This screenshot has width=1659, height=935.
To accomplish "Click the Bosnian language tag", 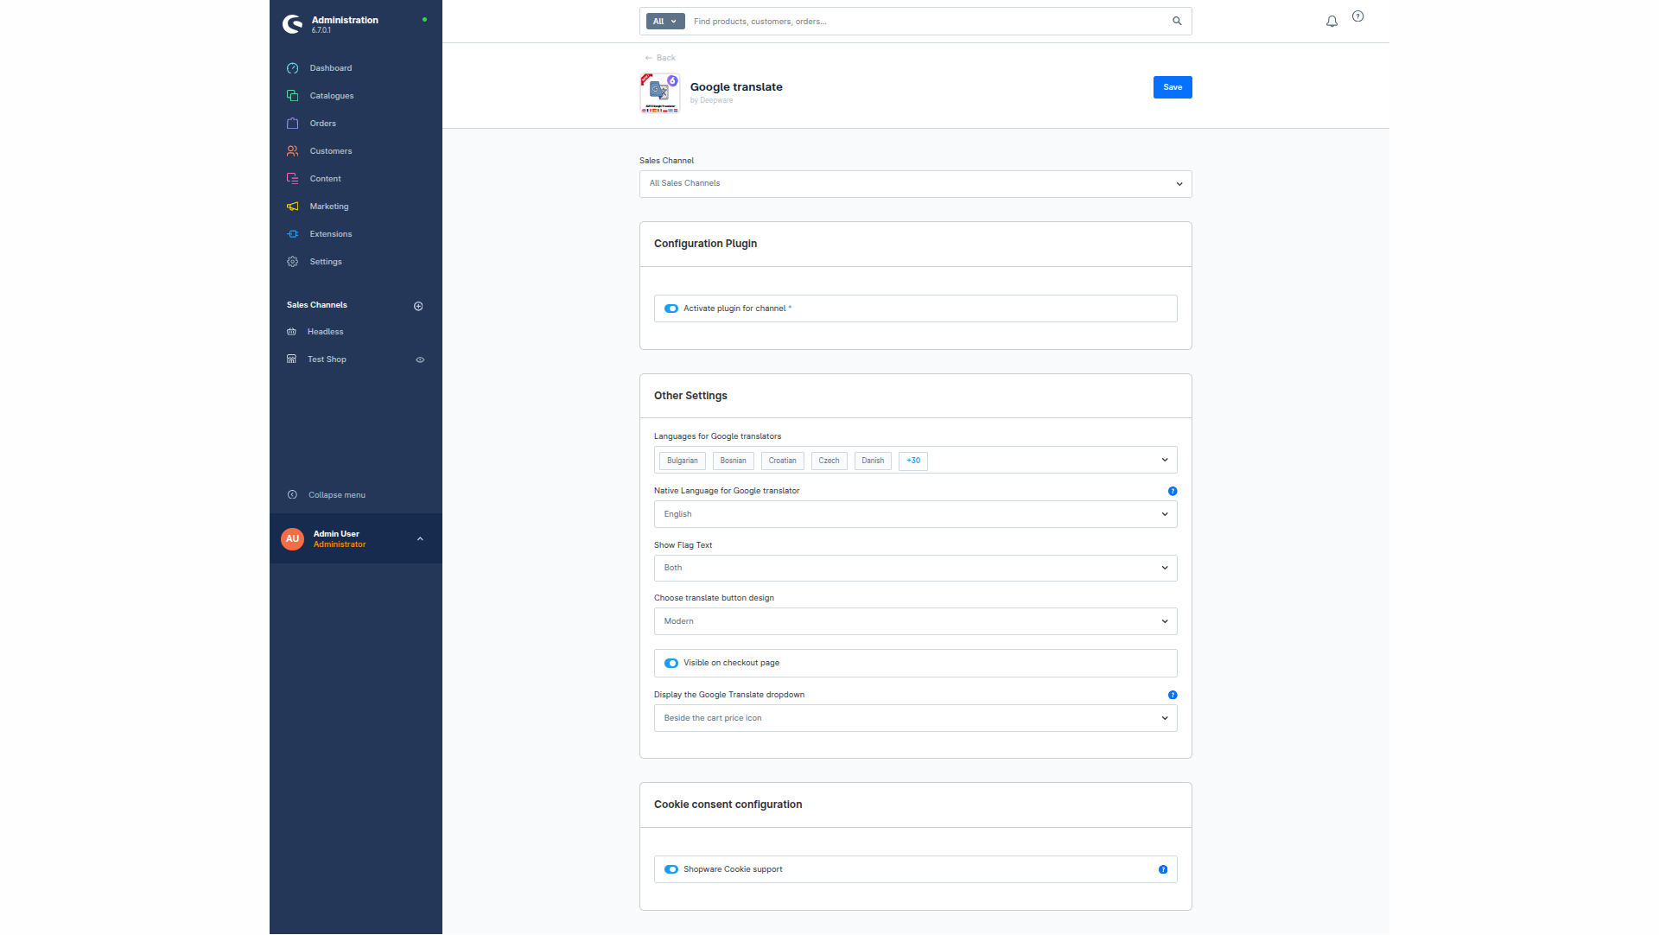I will pos(733,461).
